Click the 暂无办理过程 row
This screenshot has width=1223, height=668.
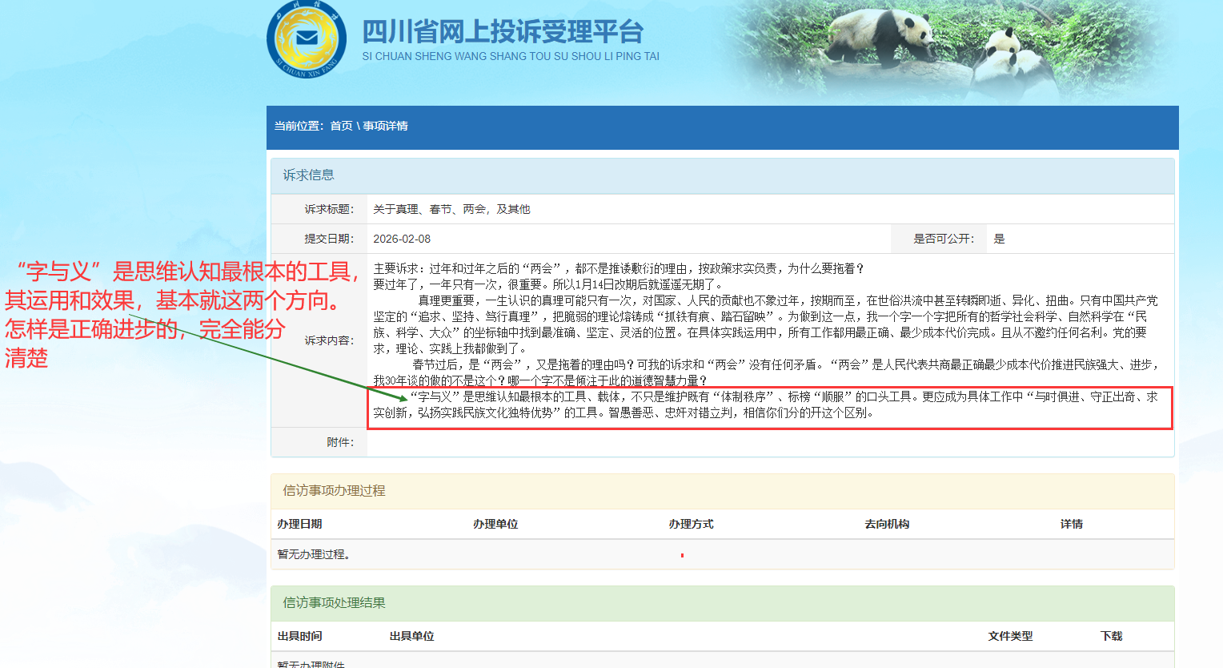click(x=314, y=554)
